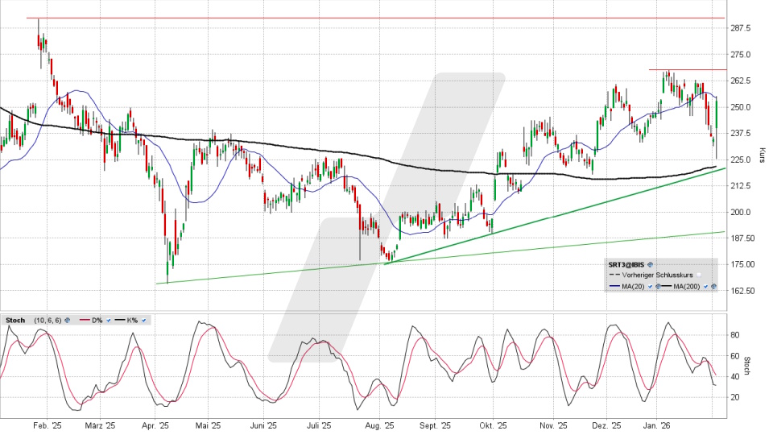Image resolution: width=773 pixels, height=435 pixels.
Task: Open the MA(20) settings icon
Action: 658,286
